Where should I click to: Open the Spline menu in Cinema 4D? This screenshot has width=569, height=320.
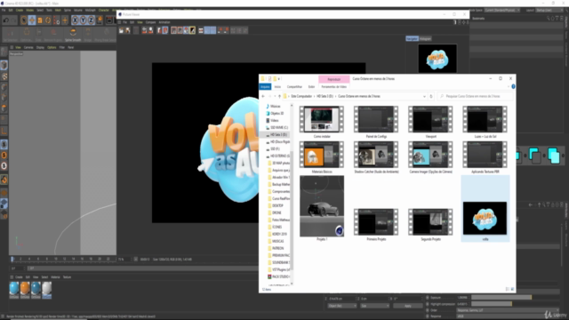(x=68, y=10)
